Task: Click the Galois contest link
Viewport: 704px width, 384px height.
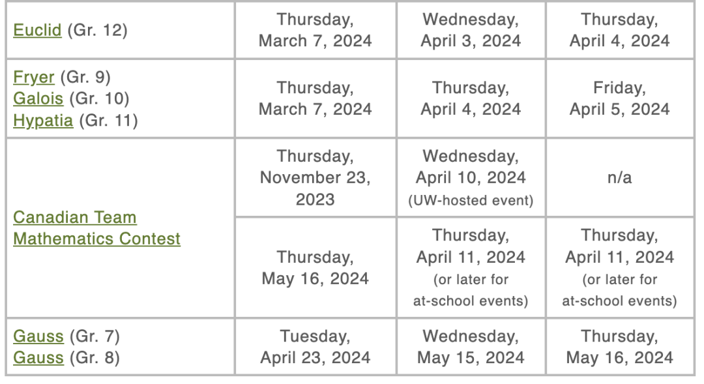Action: tap(38, 98)
